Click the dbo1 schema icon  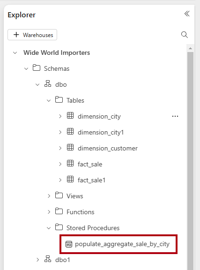coord(48,259)
